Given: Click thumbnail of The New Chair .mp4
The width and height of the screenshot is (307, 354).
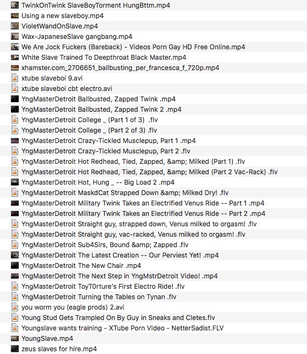Looking at the screenshot, I should click(x=15, y=265).
